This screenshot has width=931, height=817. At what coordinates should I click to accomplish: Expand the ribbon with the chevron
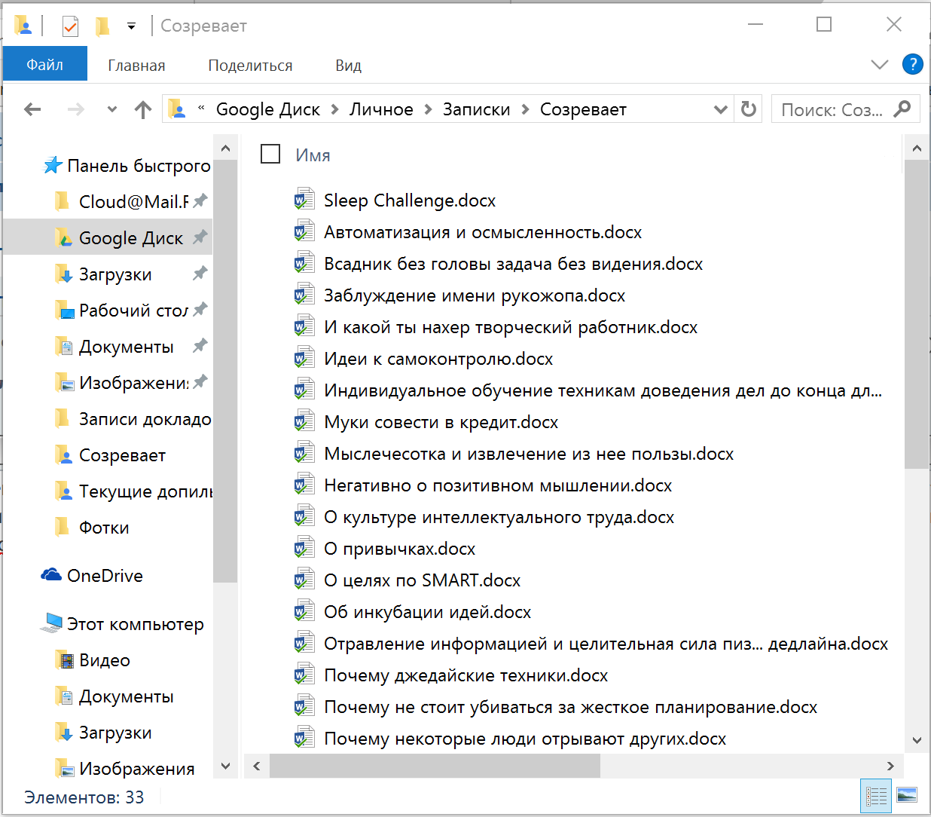pos(879,65)
